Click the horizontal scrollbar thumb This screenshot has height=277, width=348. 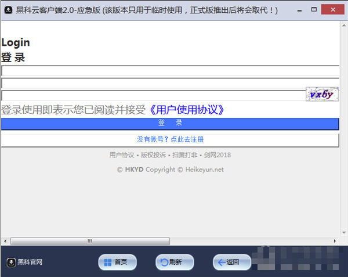90,241
